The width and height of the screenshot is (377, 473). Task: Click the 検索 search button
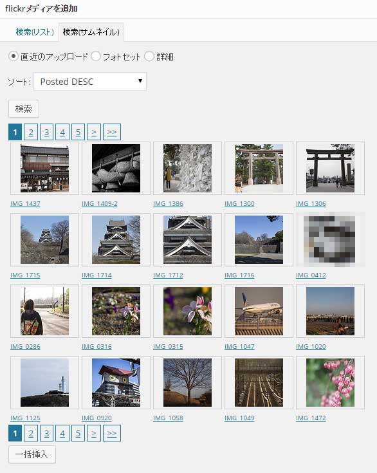pyautogui.click(x=24, y=109)
